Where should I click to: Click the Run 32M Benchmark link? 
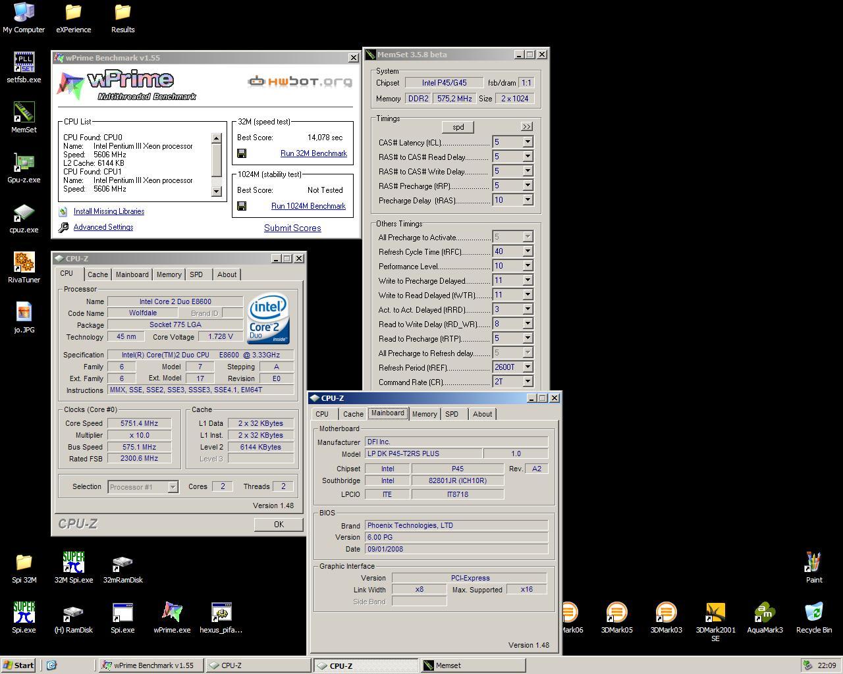(x=313, y=153)
